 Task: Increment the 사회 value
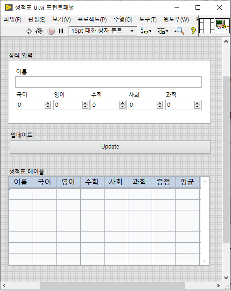click(160, 103)
